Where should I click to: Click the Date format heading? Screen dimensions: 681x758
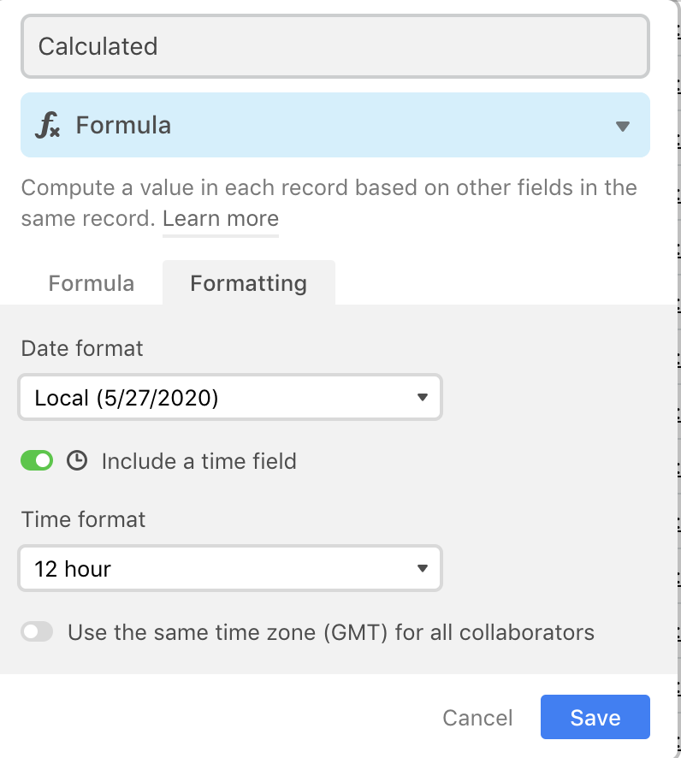[x=81, y=348]
